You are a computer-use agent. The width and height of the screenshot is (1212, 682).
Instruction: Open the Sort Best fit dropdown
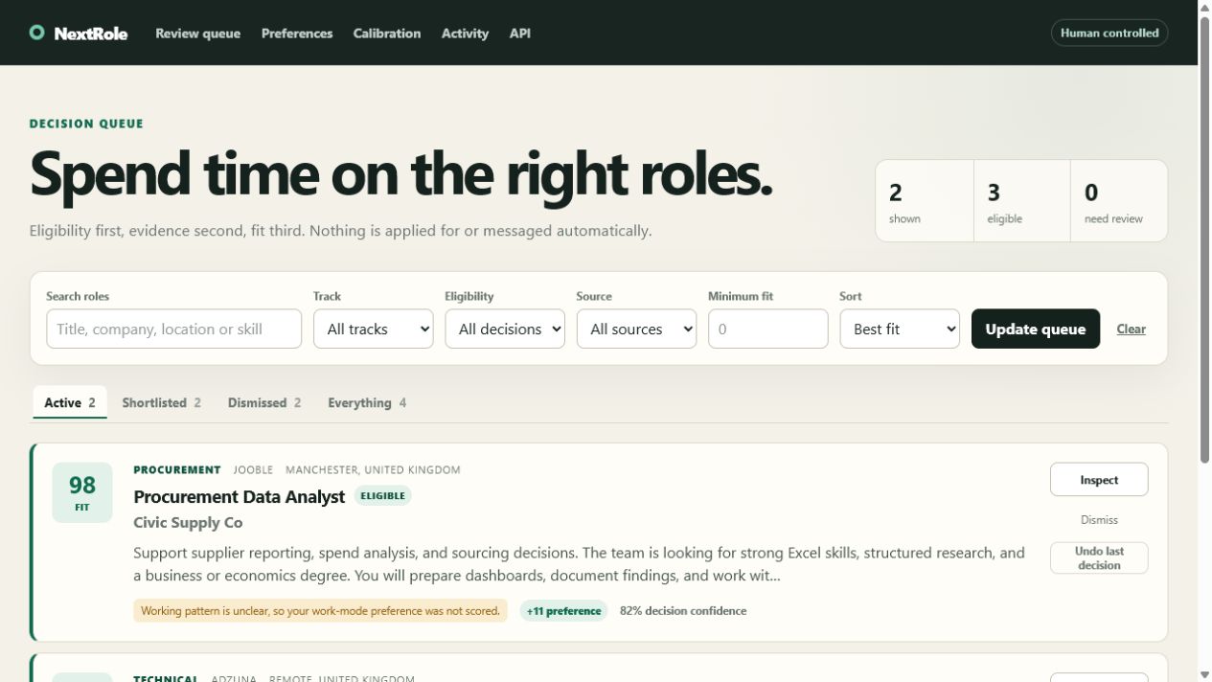click(x=900, y=329)
